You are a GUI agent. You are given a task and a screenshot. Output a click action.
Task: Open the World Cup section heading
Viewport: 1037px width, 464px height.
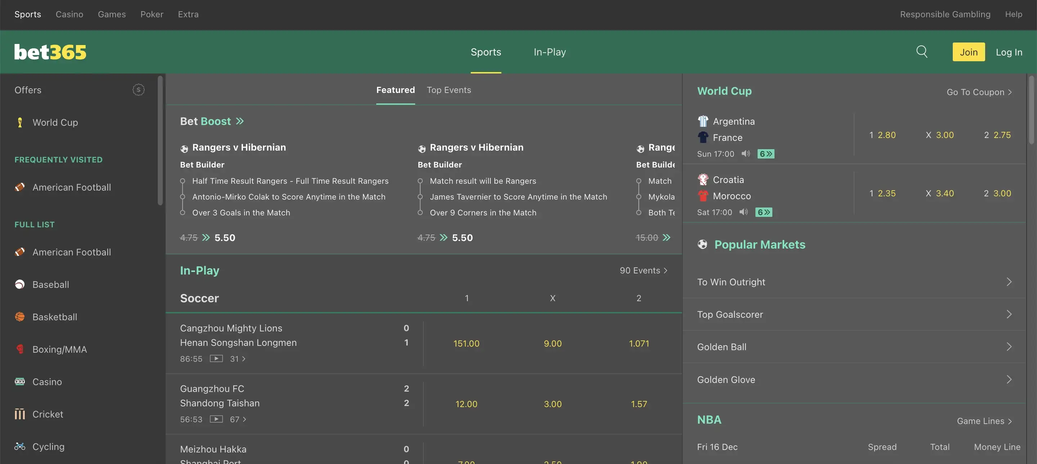pyautogui.click(x=724, y=91)
